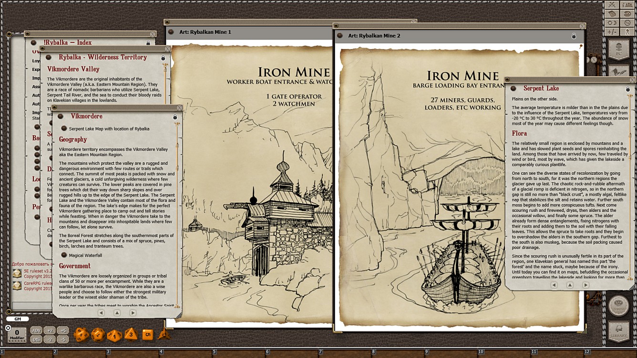Roll the orange d20 die

click(x=81, y=334)
